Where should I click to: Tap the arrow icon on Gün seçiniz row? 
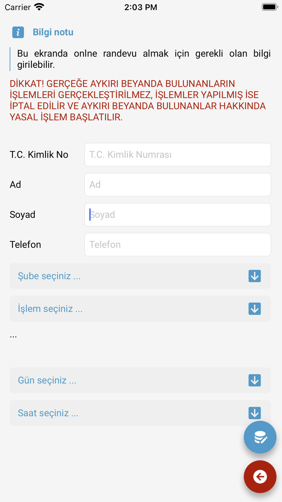click(x=254, y=380)
